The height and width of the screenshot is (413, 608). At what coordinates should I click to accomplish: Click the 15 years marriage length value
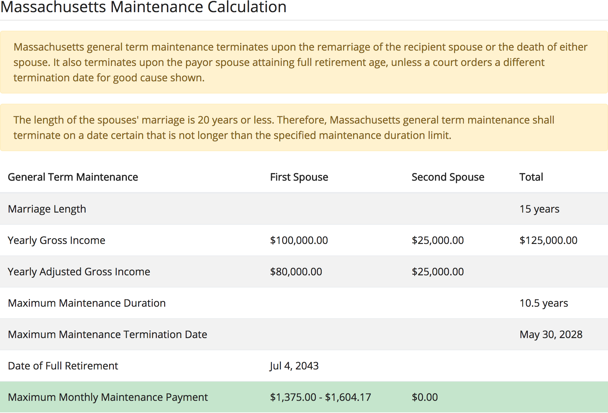click(x=539, y=209)
